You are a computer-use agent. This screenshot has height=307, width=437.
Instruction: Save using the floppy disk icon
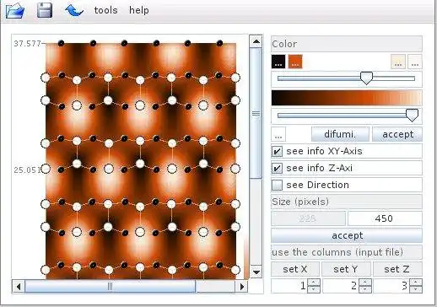(45, 10)
